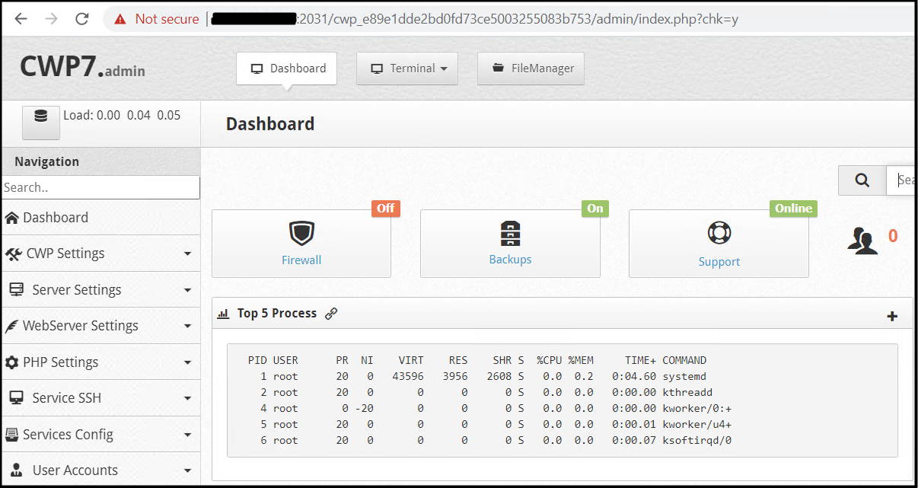Click the folder icon in FileManager button
Image resolution: width=918 pixels, height=488 pixels.
(x=498, y=68)
